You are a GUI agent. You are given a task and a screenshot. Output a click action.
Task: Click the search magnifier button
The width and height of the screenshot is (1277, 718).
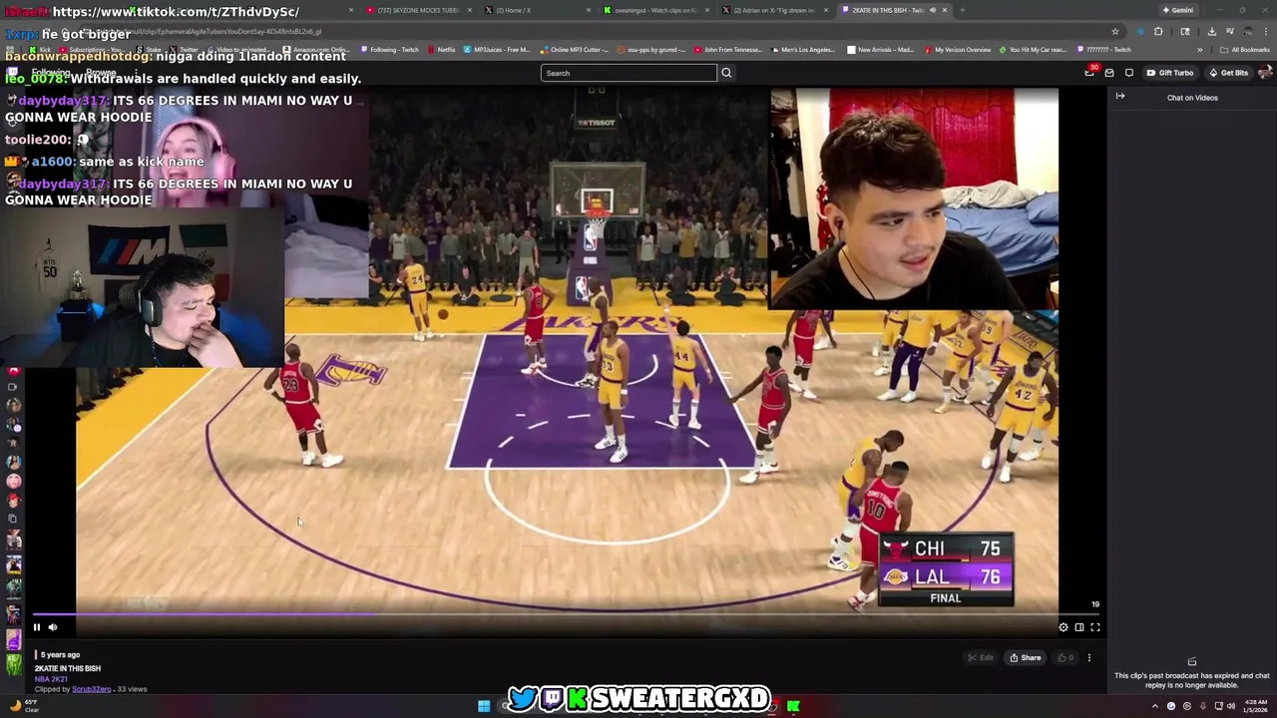(726, 73)
